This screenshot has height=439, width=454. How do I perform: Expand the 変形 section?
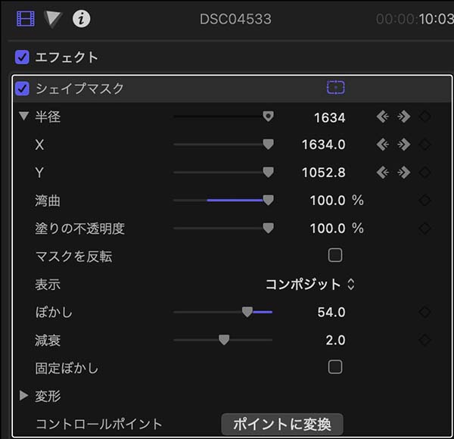coord(23,396)
